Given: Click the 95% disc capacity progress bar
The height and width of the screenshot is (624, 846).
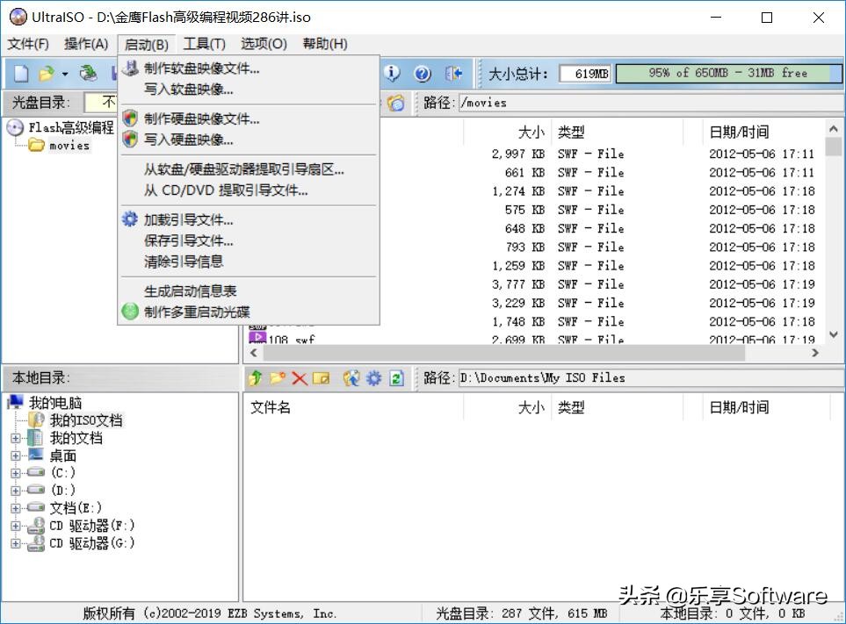Looking at the screenshot, I should pyautogui.click(x=727, y=74).
